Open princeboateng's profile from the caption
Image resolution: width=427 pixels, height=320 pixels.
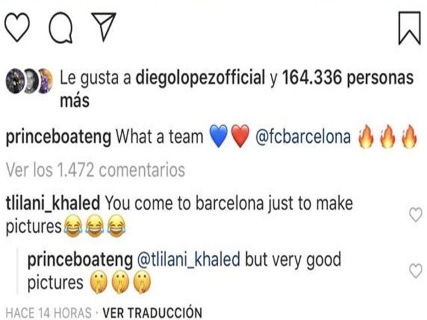(x=59, y=137)
